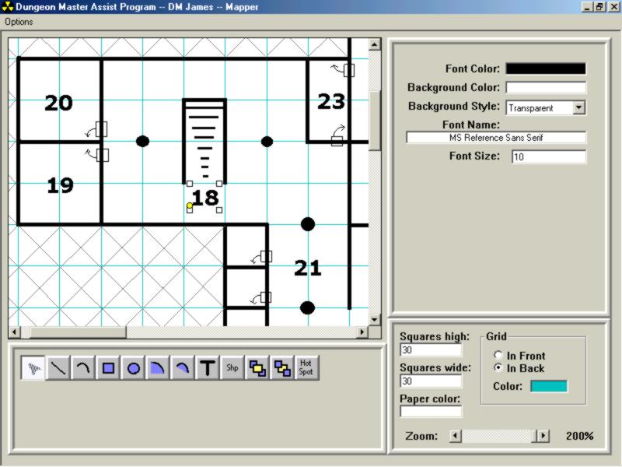The height and width of the screenshot is (467, 622).
Task: Click the white Background Color swatch
Action: coord(545,87)
